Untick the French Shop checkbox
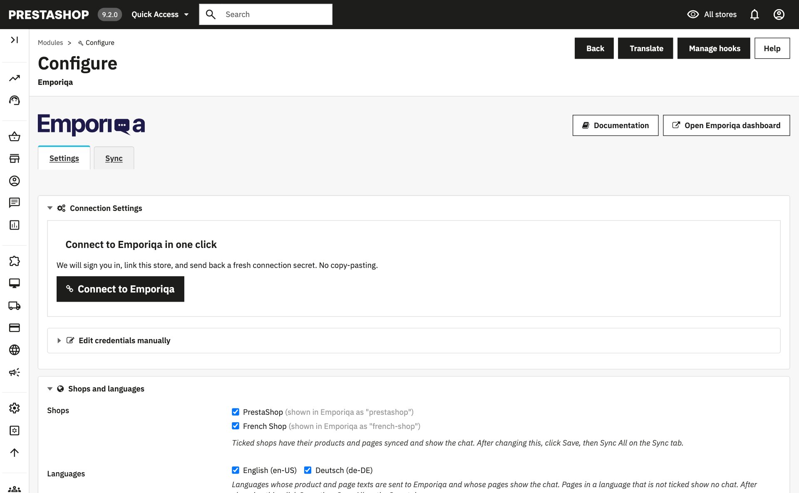 pos(236,426)
